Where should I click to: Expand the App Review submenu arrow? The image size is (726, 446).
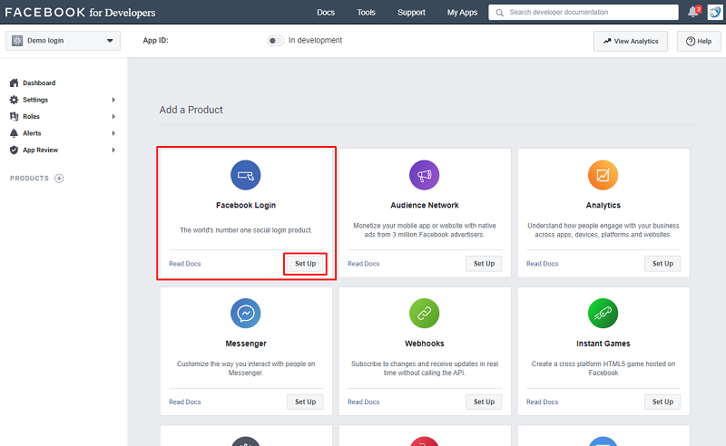coord(113,150)
